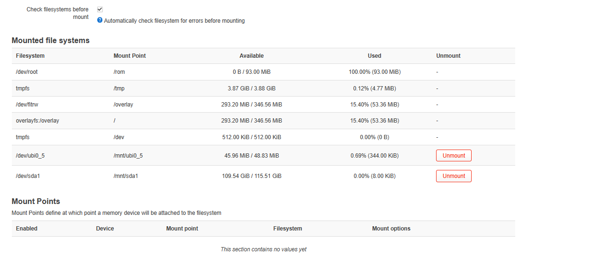Screen dimensions: 592x257
Task: Click the Available column header
Action: pyautogui.click(x=251, y=56)
